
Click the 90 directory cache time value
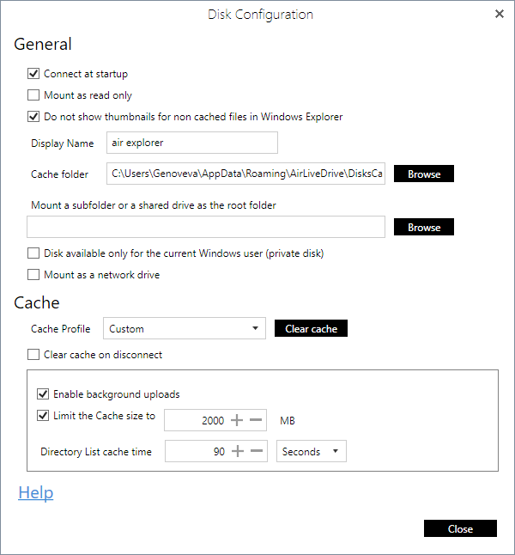coord(219,451)
